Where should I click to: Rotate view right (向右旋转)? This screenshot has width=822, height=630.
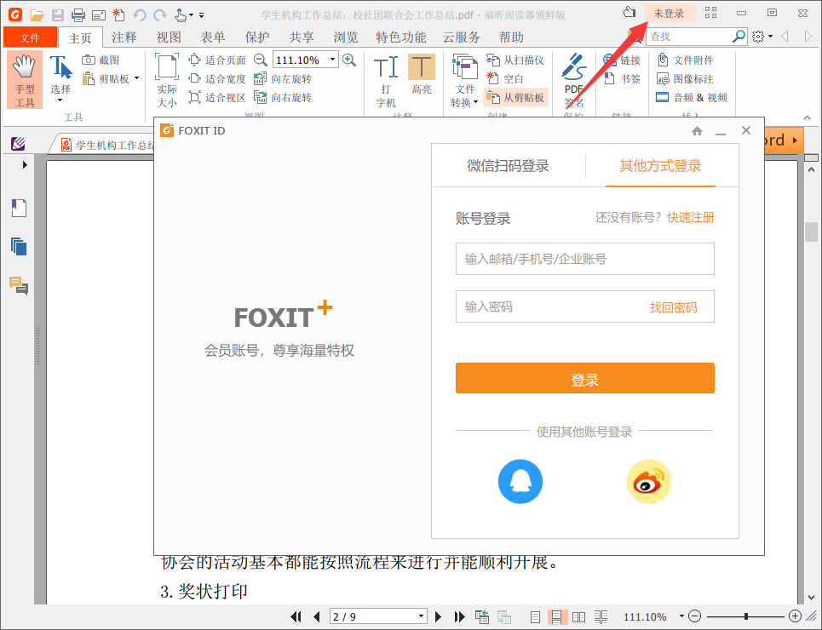283,98
